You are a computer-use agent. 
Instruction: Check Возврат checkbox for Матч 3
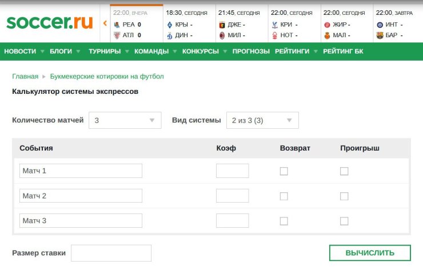click(284, 221)
